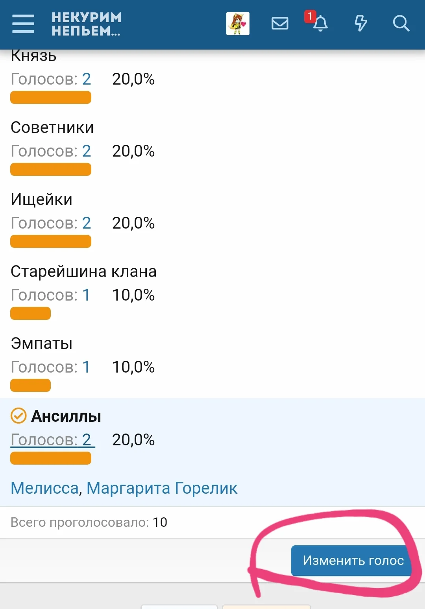This screenshot has height=609, width=425.
Task: Open the search magnifier icon
Action: [401, 24]
